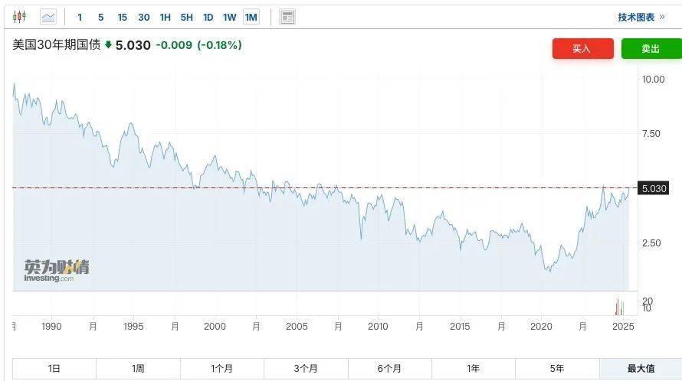Viewport: 682px width, 381px height.
Task: Set interval to 30 minutes
Action: pyautogui.click(x=144, y=18)
